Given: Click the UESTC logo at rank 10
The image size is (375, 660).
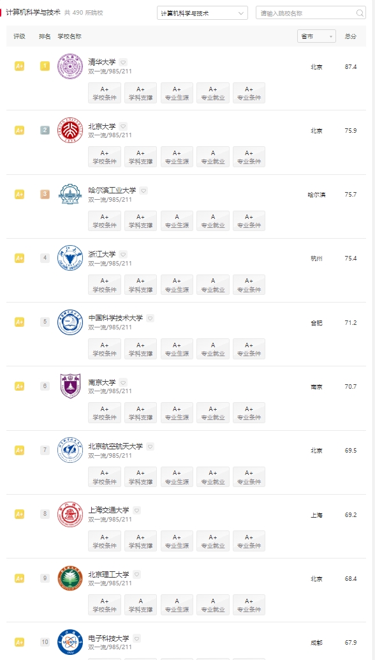Looking at the screenshot, I should (70, 642).
